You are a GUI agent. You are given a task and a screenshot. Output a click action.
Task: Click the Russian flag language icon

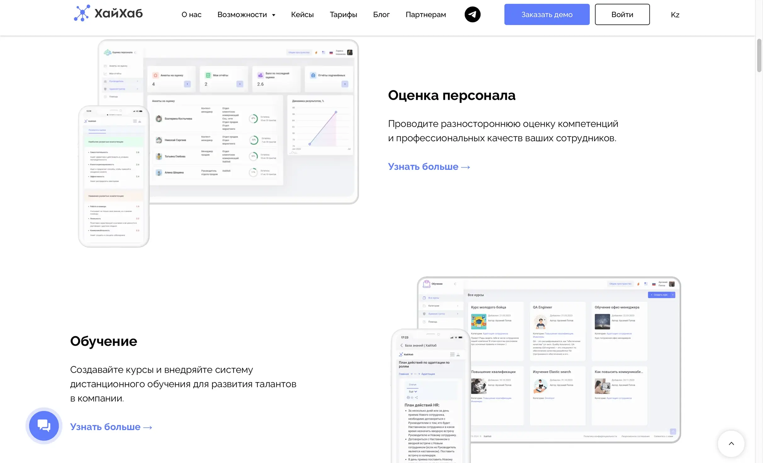pos(331,53)
